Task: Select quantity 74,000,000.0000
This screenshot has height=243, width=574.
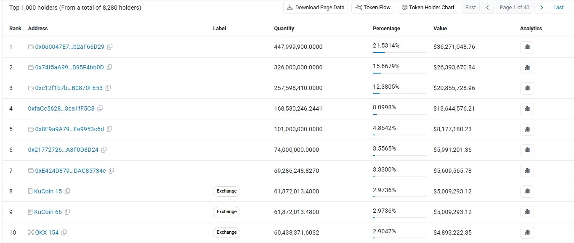Action: (297, 150)
